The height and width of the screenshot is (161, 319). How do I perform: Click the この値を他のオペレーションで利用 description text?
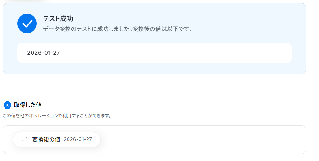tap(57, 115)
